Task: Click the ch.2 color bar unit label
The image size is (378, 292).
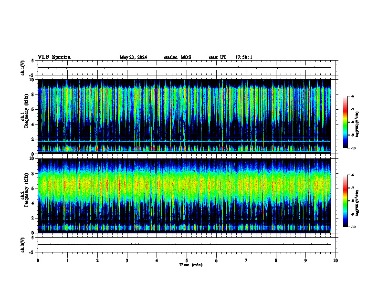Action: tap(357, 203)
